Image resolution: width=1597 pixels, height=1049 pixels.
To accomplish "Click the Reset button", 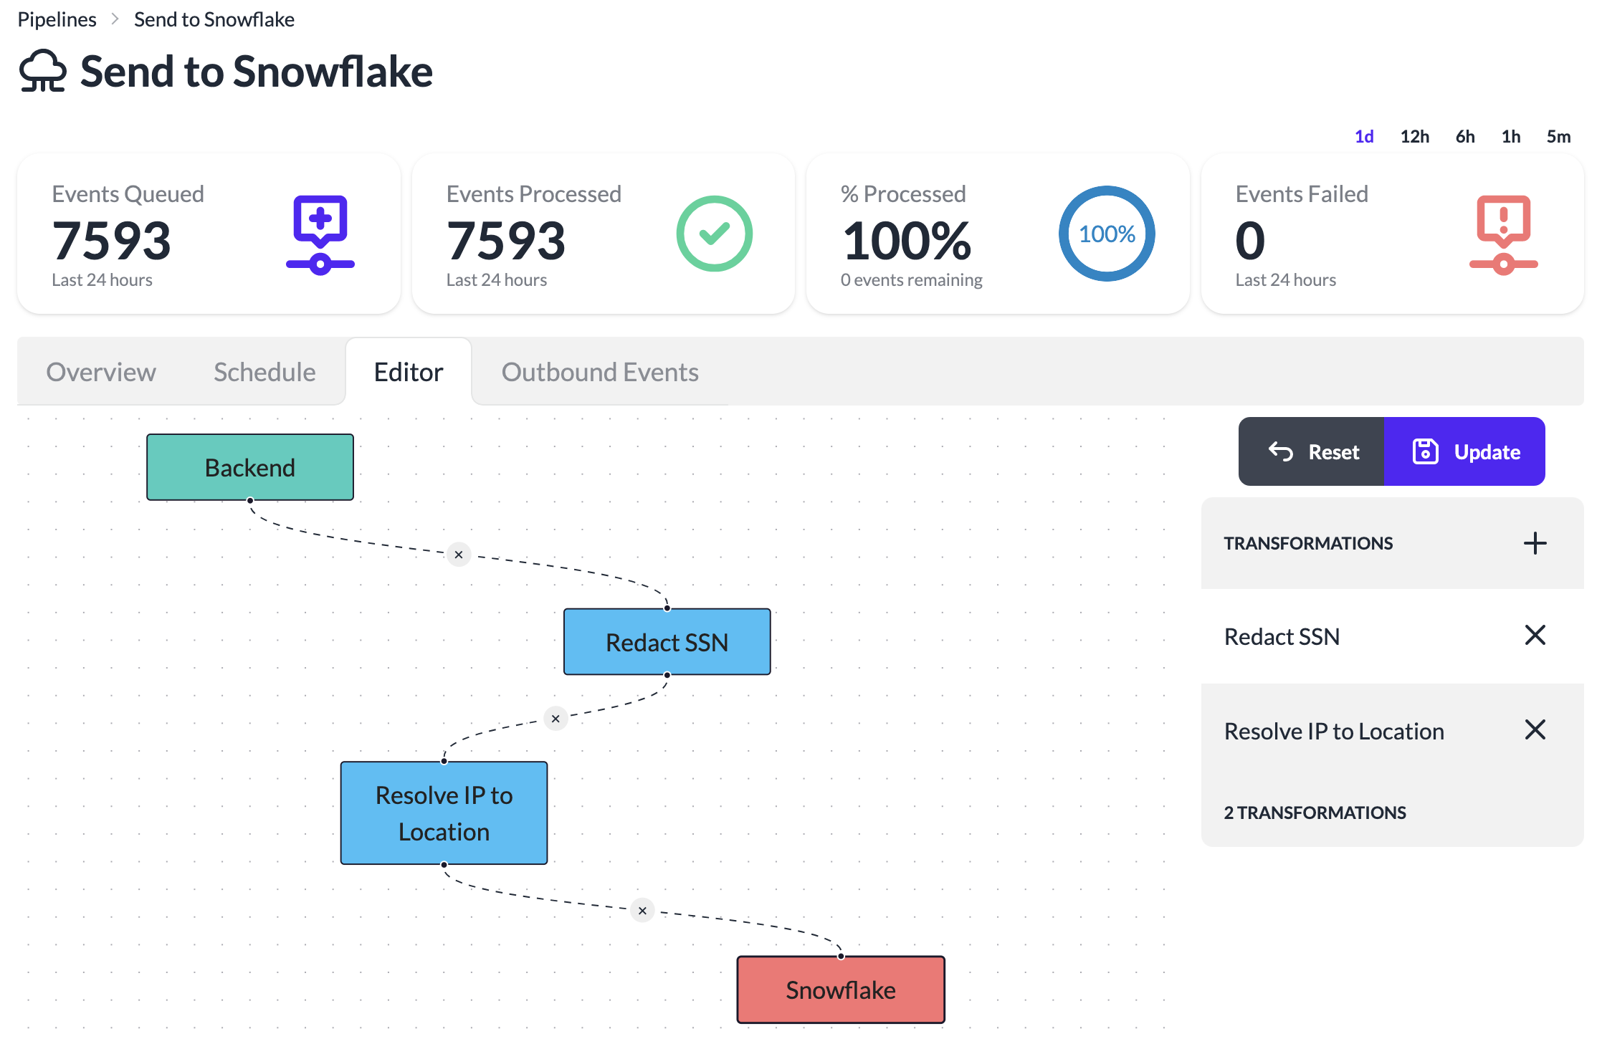I will click(x=1313, y=452).
